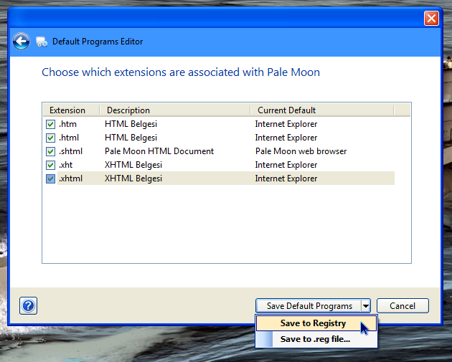The image size is (452, 362).
Task: Sort by the Extension column header
Action: point(71,110)
